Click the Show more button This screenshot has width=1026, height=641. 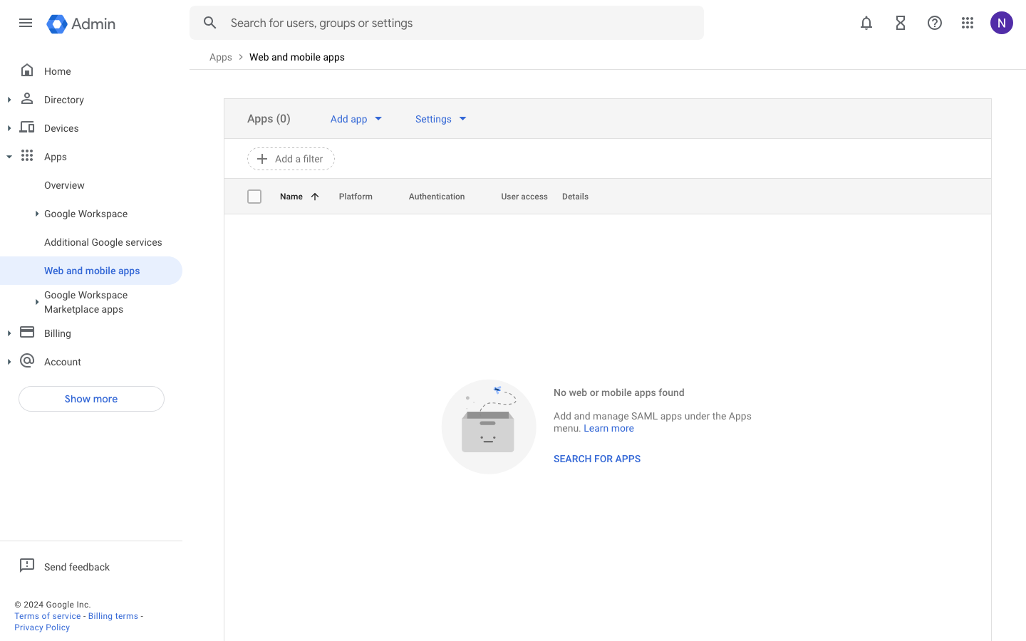(x=91, y=399)
